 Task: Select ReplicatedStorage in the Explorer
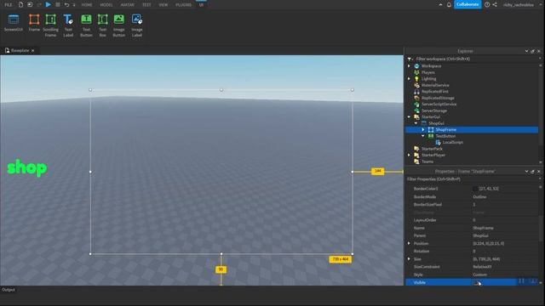tap(438, 98)
